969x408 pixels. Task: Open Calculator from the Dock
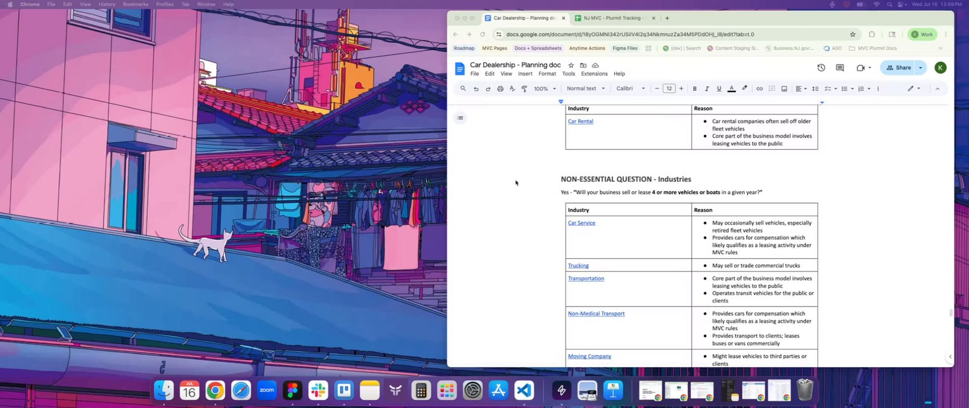tap(421, 390)
